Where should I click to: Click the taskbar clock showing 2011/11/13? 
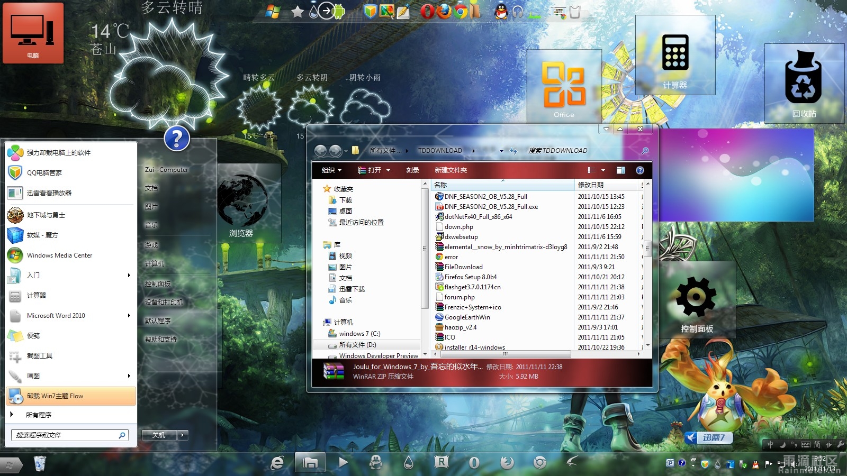coord(819,464)
